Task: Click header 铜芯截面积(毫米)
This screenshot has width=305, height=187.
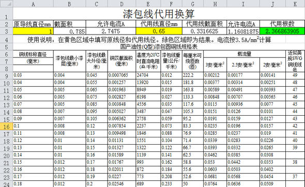Action: pos(121,61)
